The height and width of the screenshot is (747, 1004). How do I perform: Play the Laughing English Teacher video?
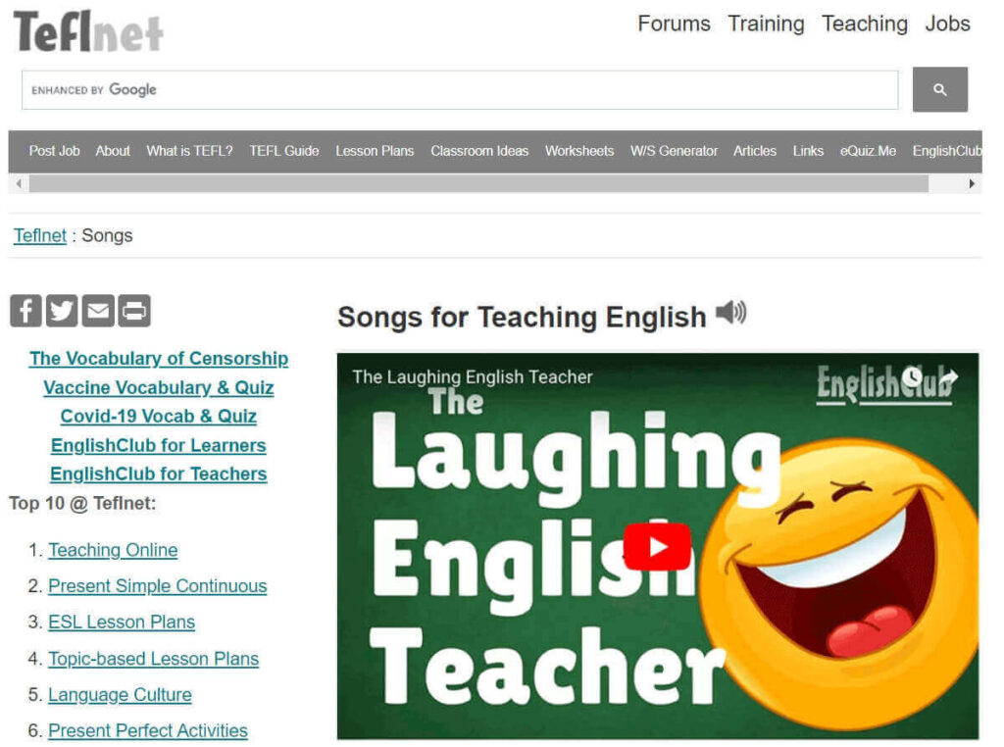tap(657, 547)
